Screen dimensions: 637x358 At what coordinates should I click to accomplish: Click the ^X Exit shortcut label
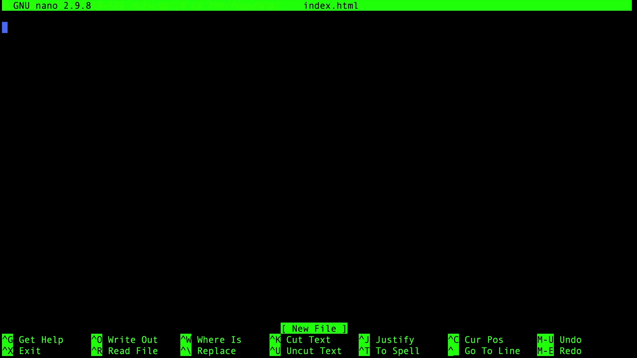point(30,351)
